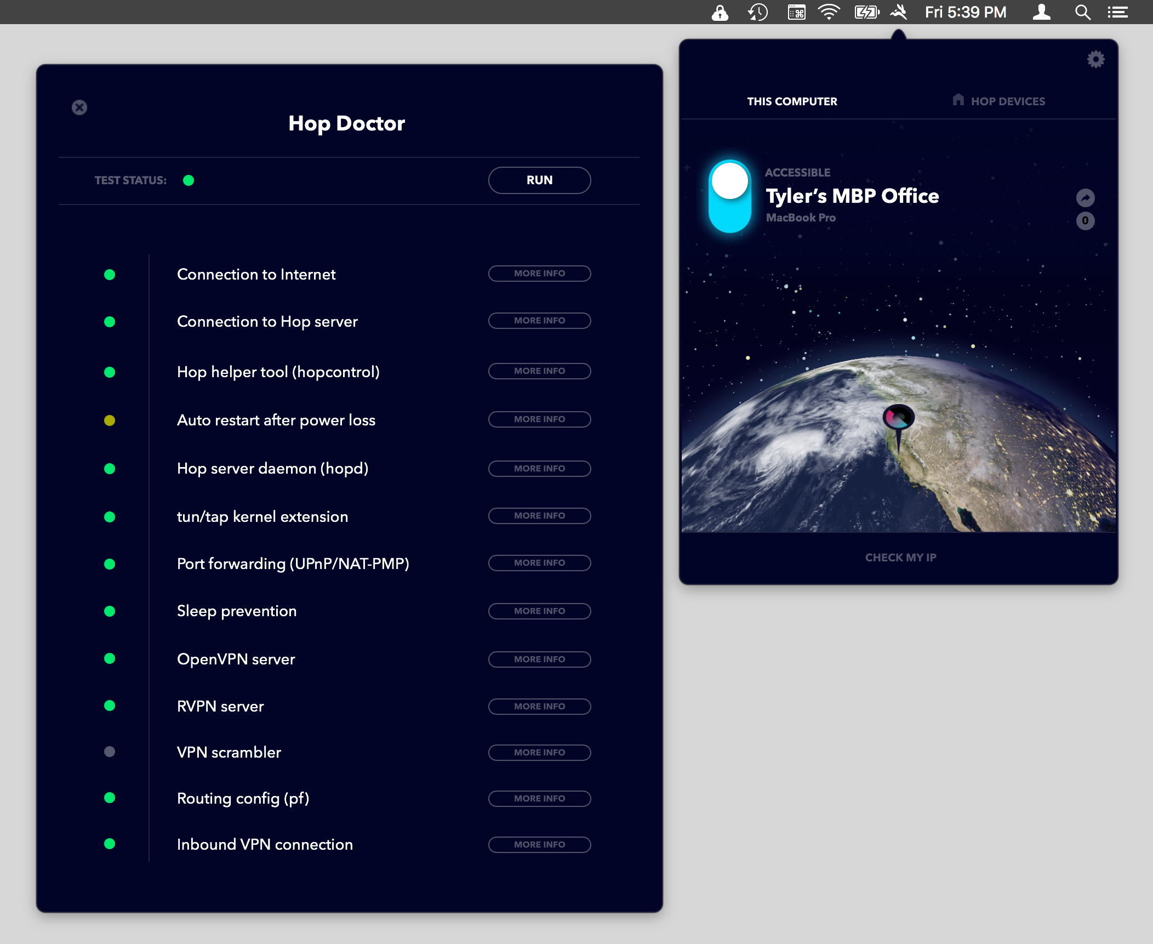Image resolution: width=1153 pixels, height=944 pixels.
Task: Click status dot for Connection to Internet
Action: coord(110,275)
